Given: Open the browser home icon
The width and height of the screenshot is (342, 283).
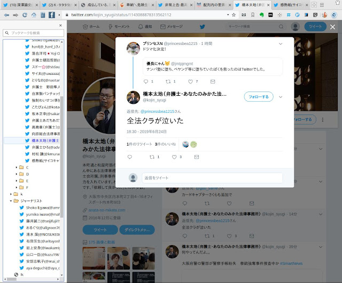Looking at the screenshot, I should [x=34, y=15].
